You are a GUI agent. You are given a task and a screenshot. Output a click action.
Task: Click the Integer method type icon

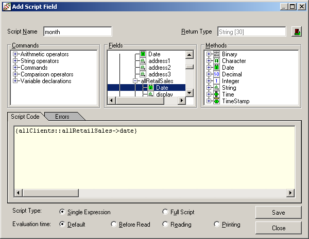[x=216, y=81]
